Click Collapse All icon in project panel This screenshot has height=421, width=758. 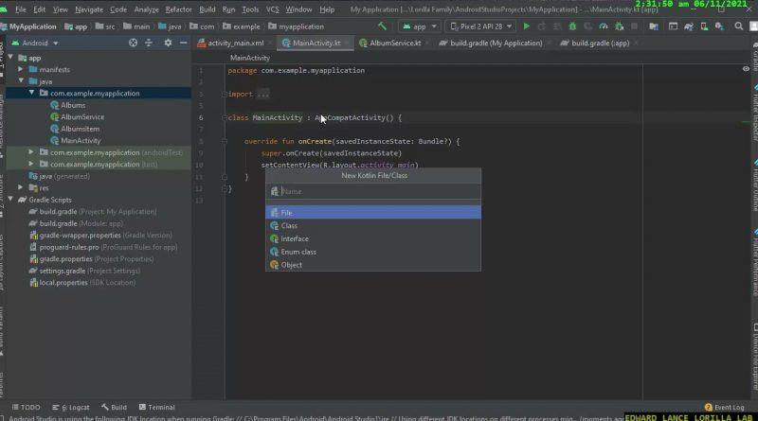[x=149, y=43]
